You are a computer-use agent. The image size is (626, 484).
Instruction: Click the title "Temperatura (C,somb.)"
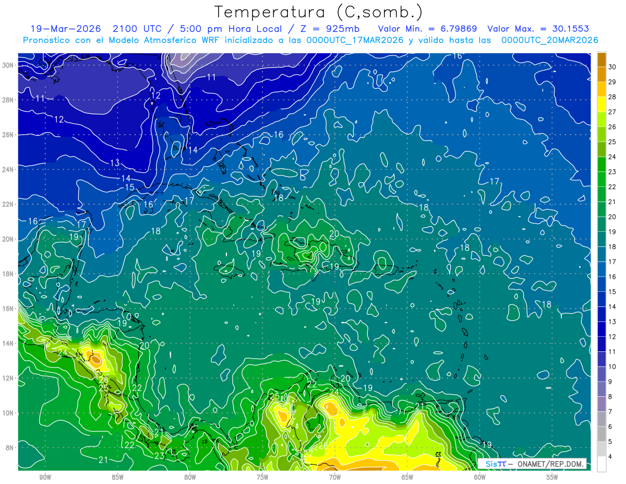coord(319,11)
